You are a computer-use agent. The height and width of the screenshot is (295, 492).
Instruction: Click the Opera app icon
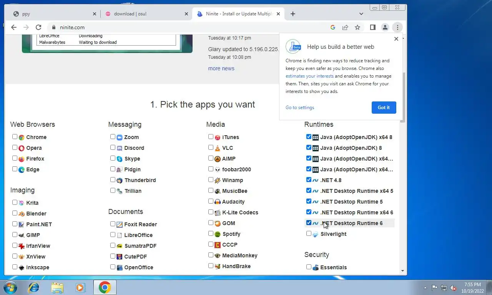(22, 148)
